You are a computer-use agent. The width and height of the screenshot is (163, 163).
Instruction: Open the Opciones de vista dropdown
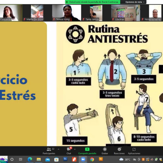(x=135, y=2)
